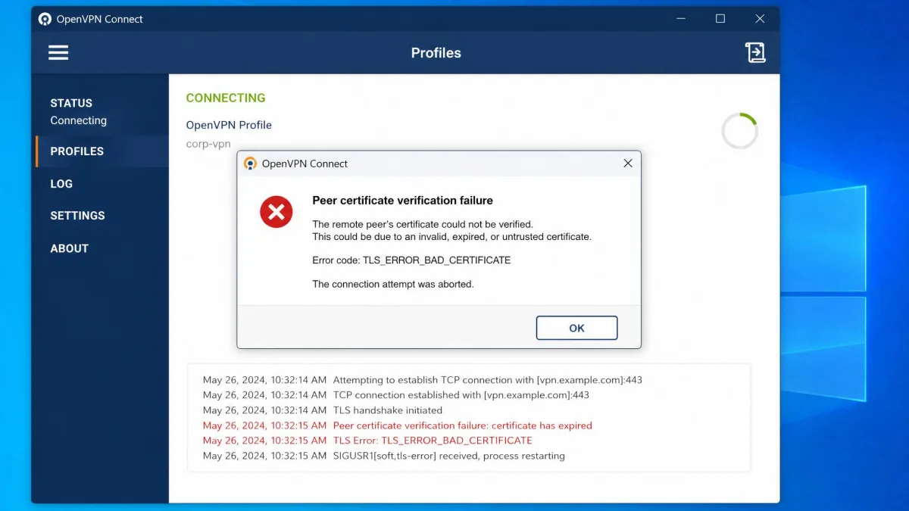Viewport: 909px width, 511px height.
Task: Select the 'TLS handshake initiated' log line
Action: coord(322,410)
